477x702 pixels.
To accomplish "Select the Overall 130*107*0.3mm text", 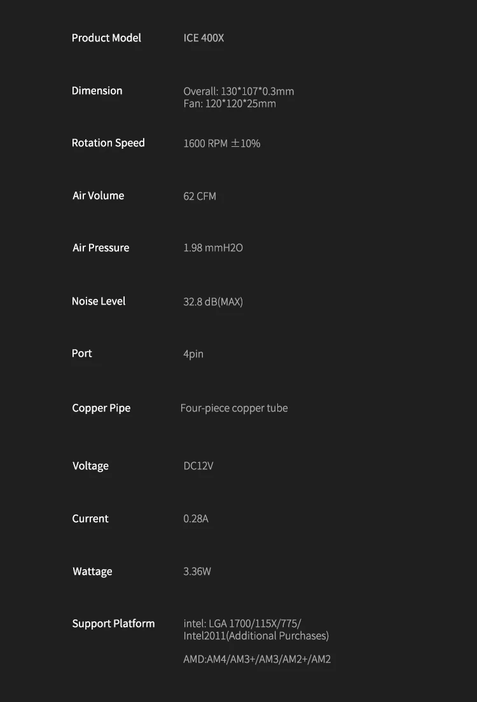I will coord(238,92).
